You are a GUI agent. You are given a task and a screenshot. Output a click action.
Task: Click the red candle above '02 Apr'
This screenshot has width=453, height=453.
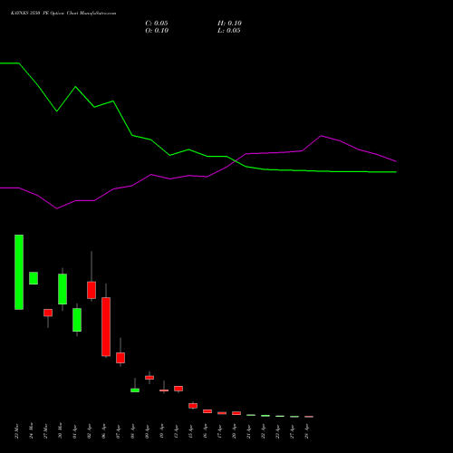(92, 290)
